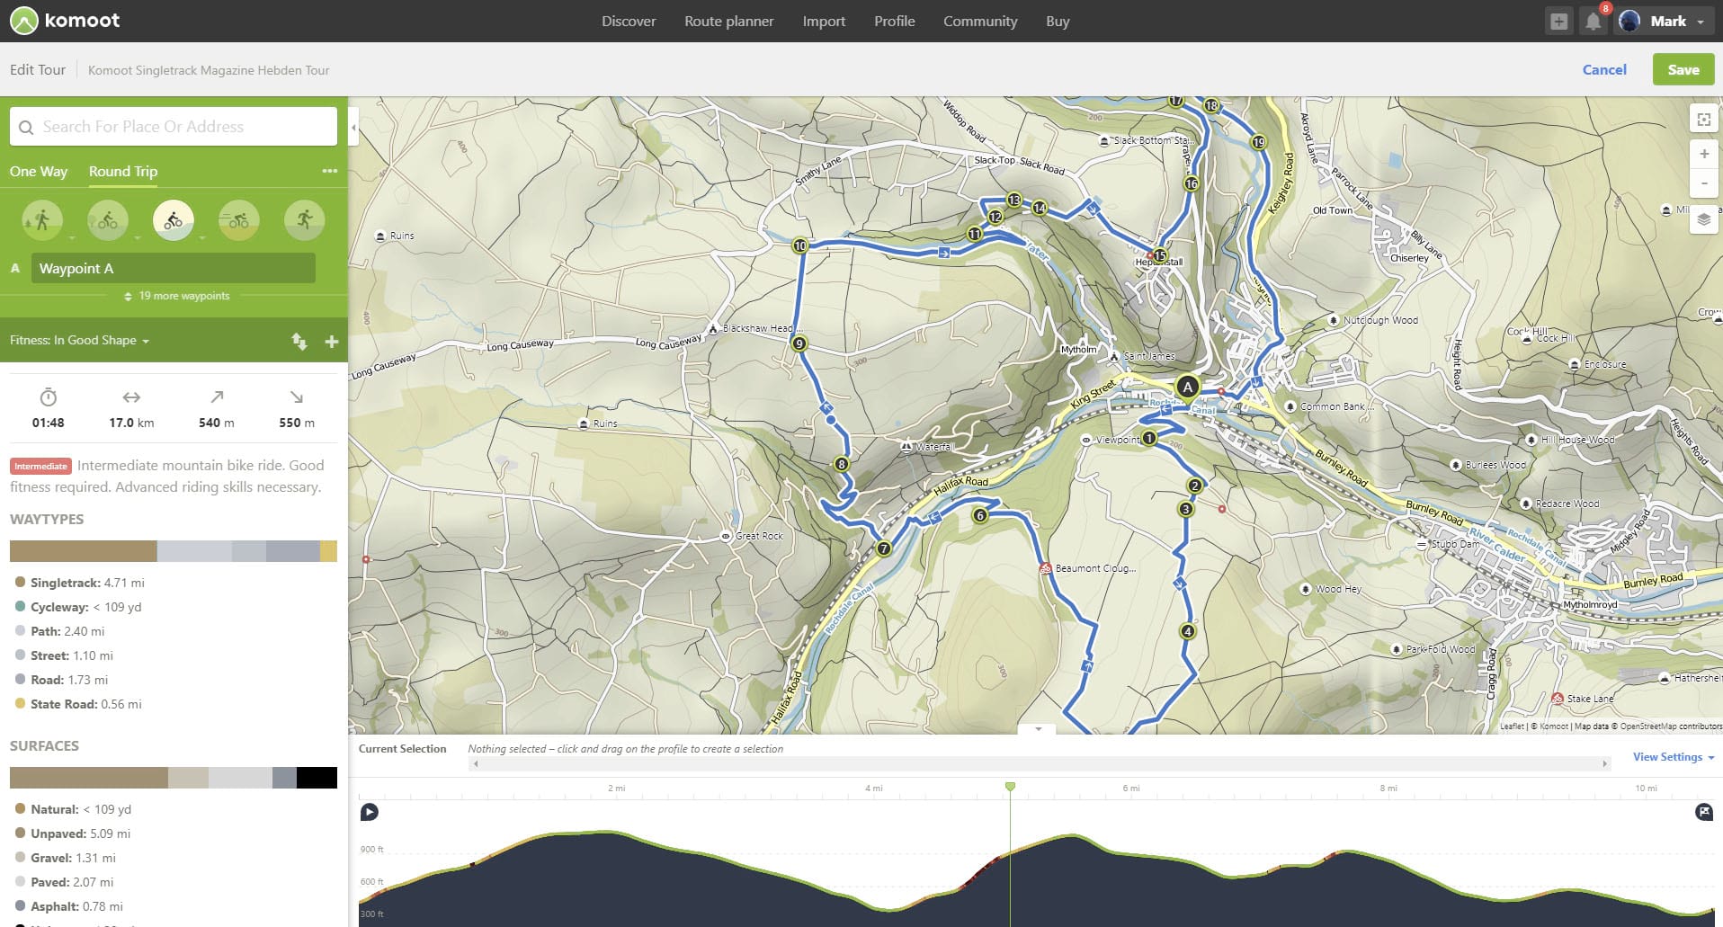Image resolution: width=1723 pixels, height=927 pixels.
Task: Pick the running sport icon
Action: coord(304,220)
